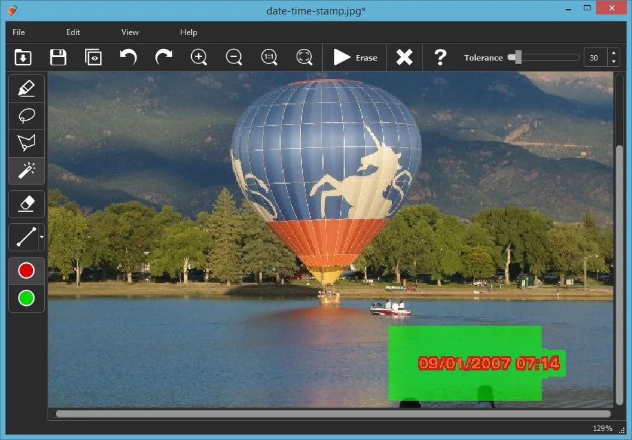This screenshot has width=632, height=440.
Task: Click the Open file icon in toolbar
Action: [23, 57]
